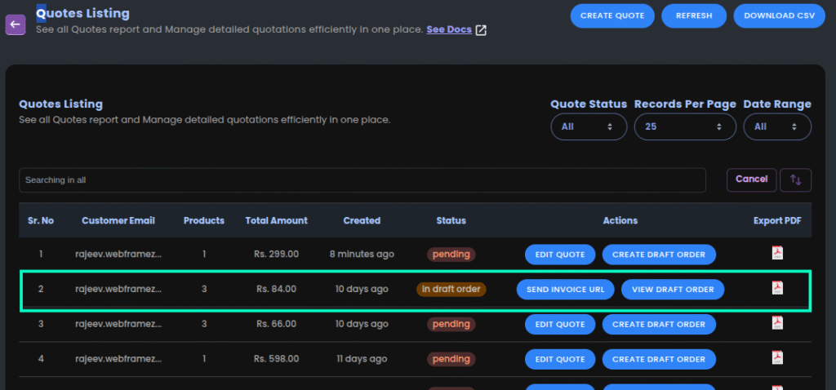Export PDF for quote number 3
The height and width of the screenshot is (390, 836).
coord(777,323)
